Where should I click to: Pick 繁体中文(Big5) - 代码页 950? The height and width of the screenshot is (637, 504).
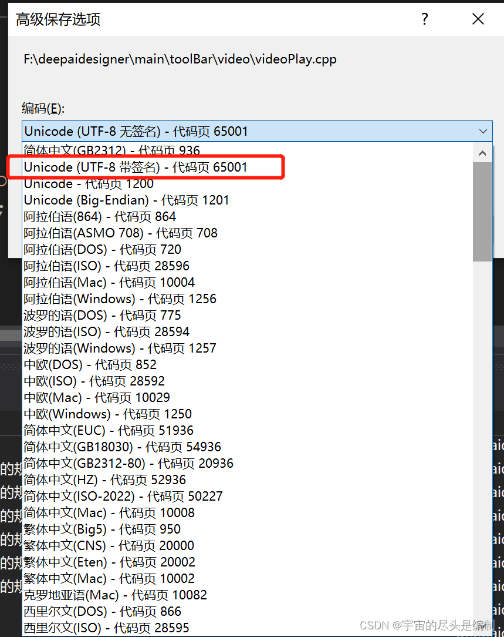[103, 529]
